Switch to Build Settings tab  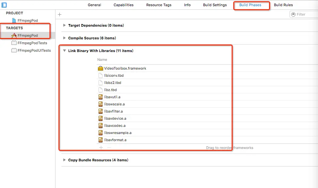(x=215, y=5)
